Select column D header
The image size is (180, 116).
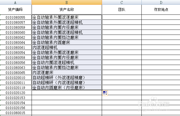(x=161, y=2)
